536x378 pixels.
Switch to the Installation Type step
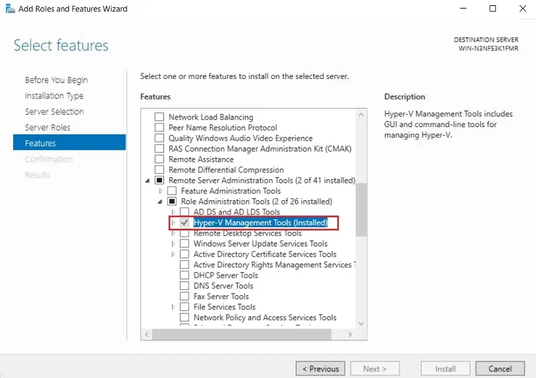coord(54,95)
